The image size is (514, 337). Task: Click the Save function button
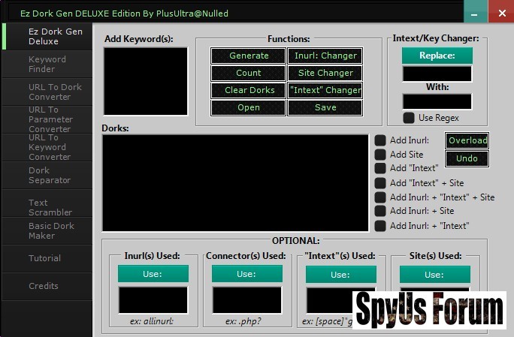tap(325, 107)
